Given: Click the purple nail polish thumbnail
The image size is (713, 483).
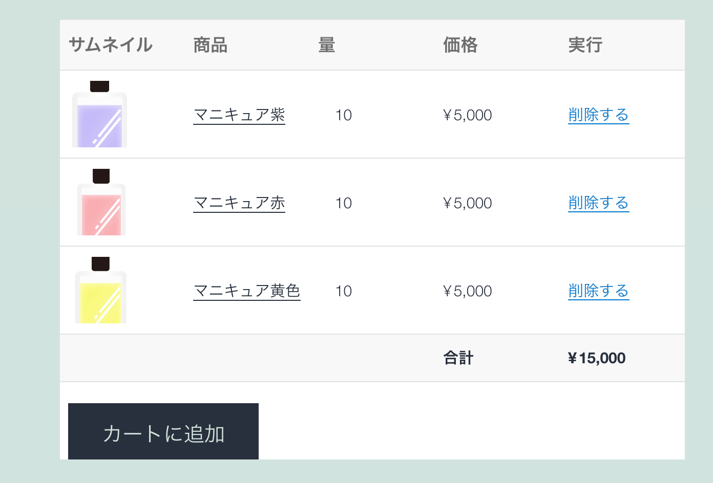Looking at the screenshot, I should click(x=99, y=114).
